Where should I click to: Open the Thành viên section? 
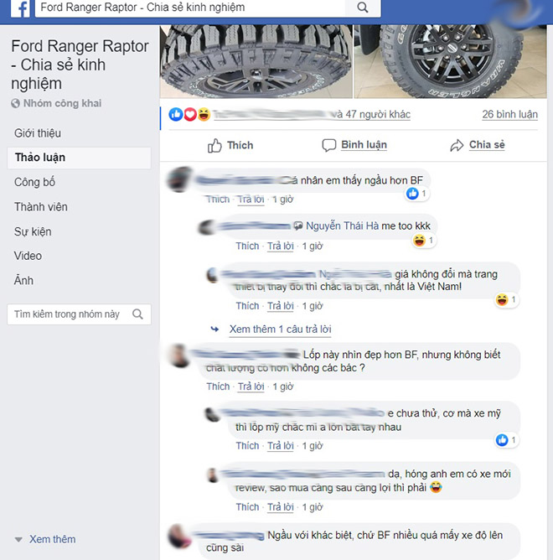point(41,207)
